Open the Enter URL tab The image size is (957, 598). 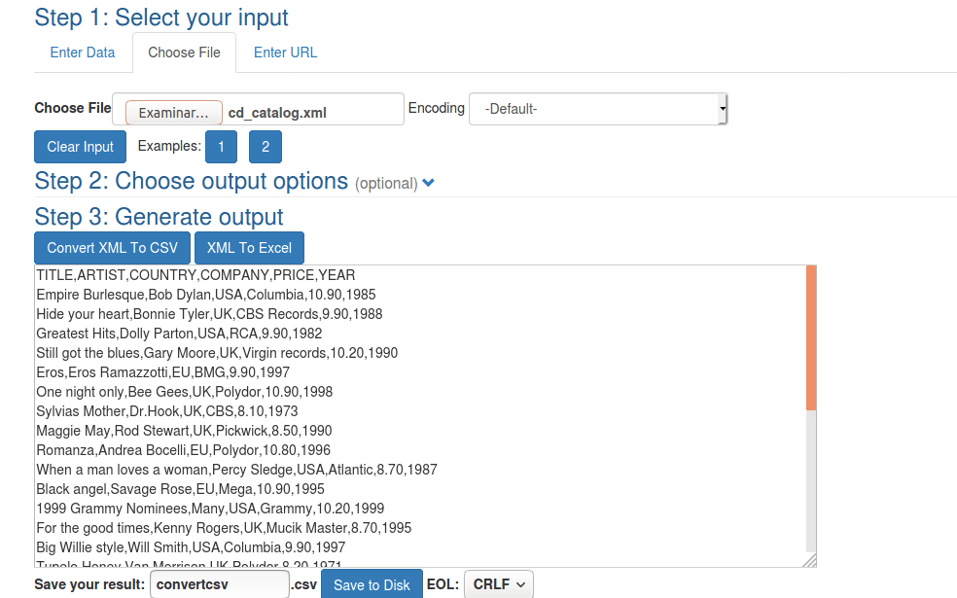click(285, 53)
